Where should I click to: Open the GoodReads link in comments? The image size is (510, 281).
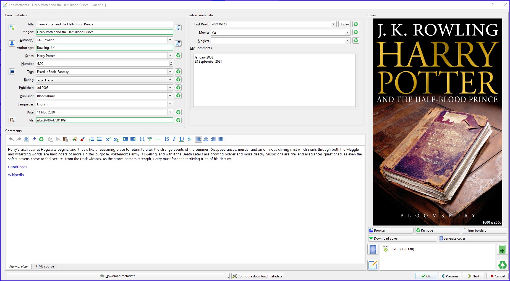(x=17, y=167)
